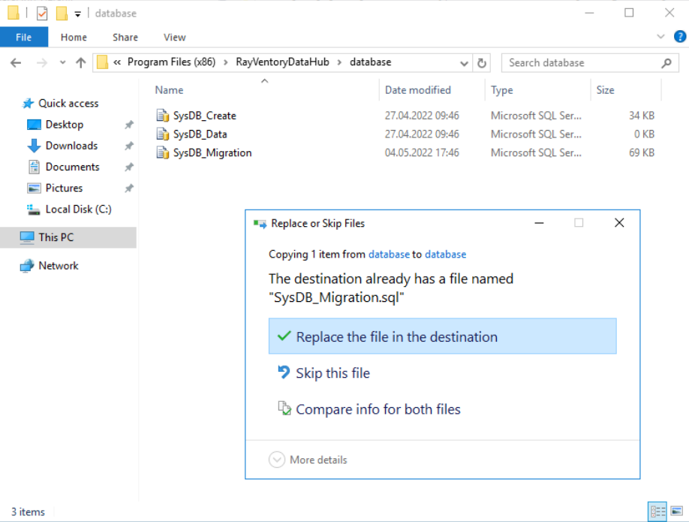The height and width of the screenshot is (522, 689).
Task: Expand More details in the dialog
Action: tap(308, 460)
